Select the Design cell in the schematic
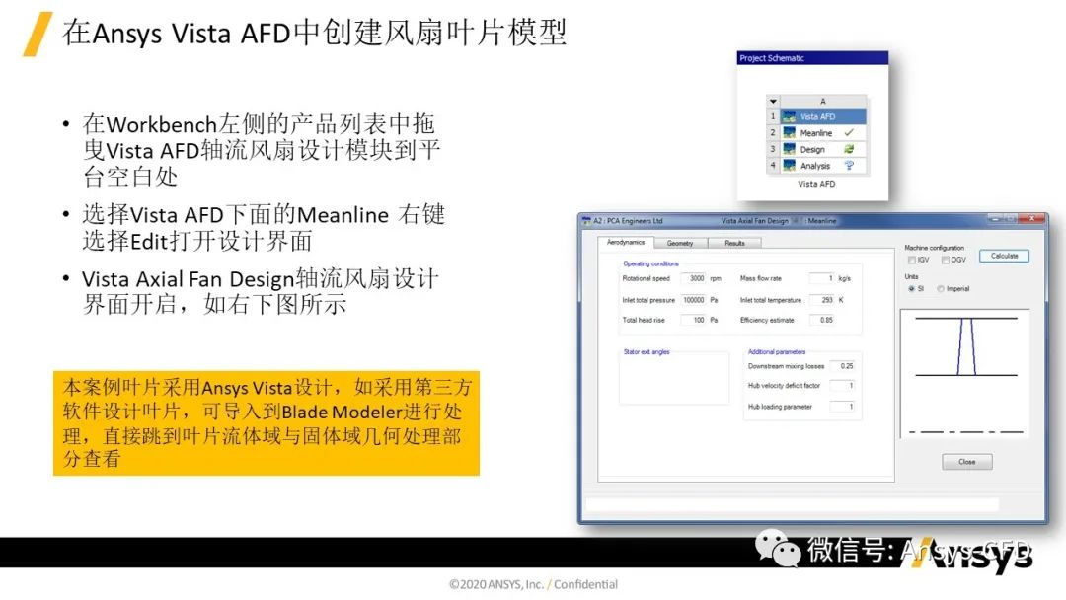The image size is (1066, 600). pyautogui.click(x=823, y=149)
